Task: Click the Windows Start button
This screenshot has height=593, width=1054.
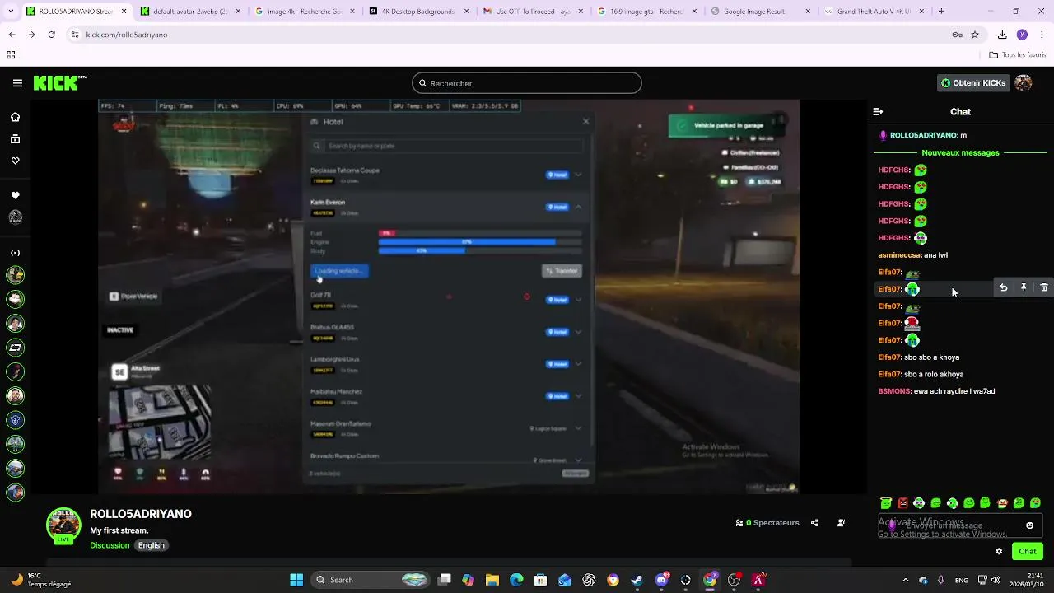Action: click(296, 580)
